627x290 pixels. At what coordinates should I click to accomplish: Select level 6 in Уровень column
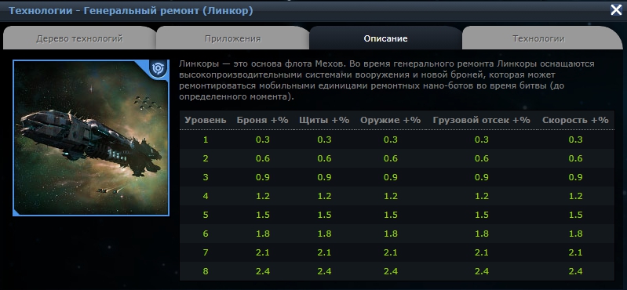pyautogui.click(x=206, y=234)
